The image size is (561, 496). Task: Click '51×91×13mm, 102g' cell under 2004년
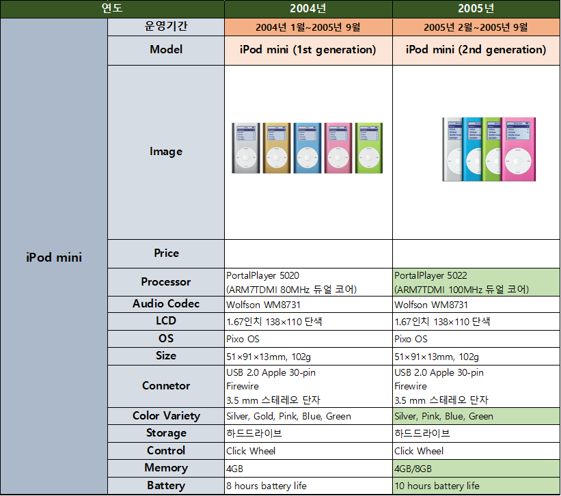(x=308, y=356)
